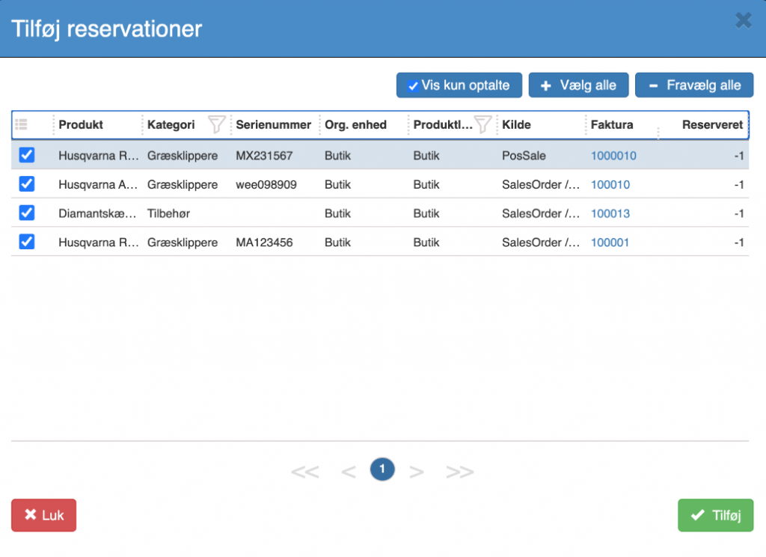Close dialog with the top-right X icon

point(744,20)
